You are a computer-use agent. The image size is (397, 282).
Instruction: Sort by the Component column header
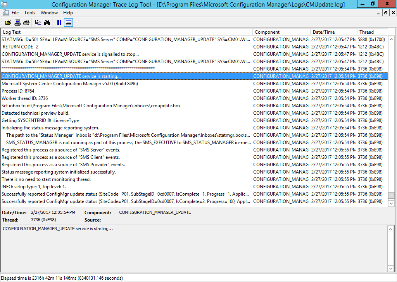pyautogui.click(x=281, y=32)
